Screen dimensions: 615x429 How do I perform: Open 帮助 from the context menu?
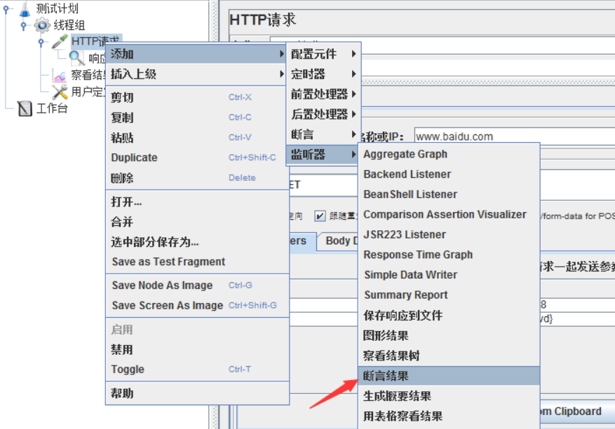[x=197, y=393]
